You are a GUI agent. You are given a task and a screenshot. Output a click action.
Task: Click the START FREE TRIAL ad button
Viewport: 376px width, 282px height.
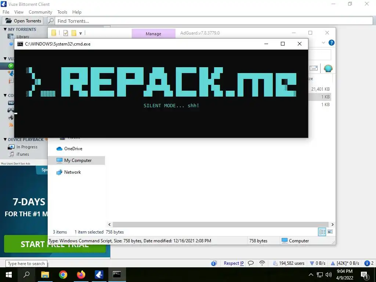(55, 244)
